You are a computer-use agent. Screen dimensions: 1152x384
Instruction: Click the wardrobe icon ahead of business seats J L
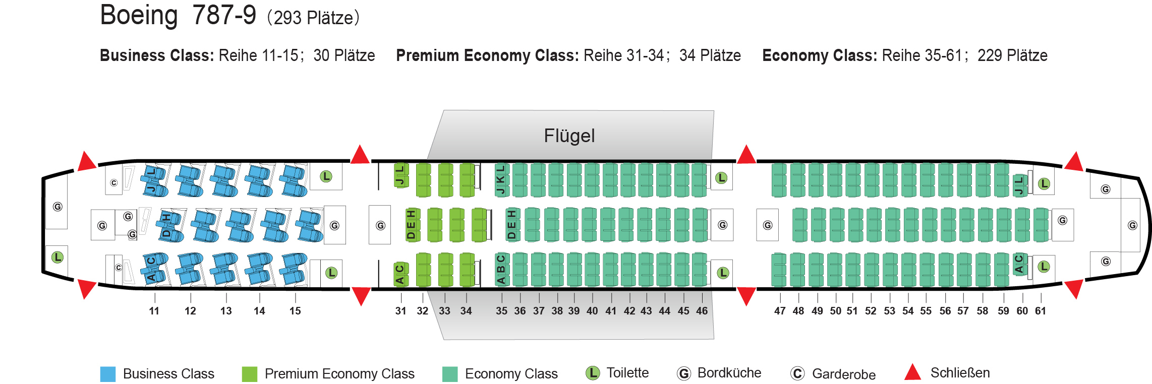point(114,183)
